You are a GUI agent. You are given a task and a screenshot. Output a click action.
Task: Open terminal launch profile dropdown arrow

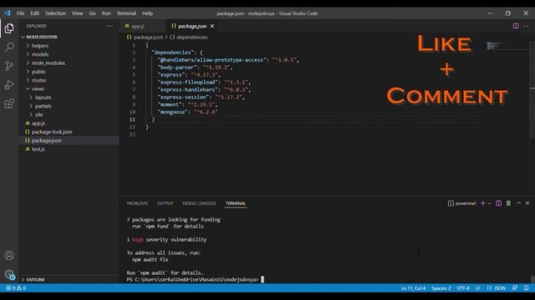pyautogui.click(x=489, y=203)
